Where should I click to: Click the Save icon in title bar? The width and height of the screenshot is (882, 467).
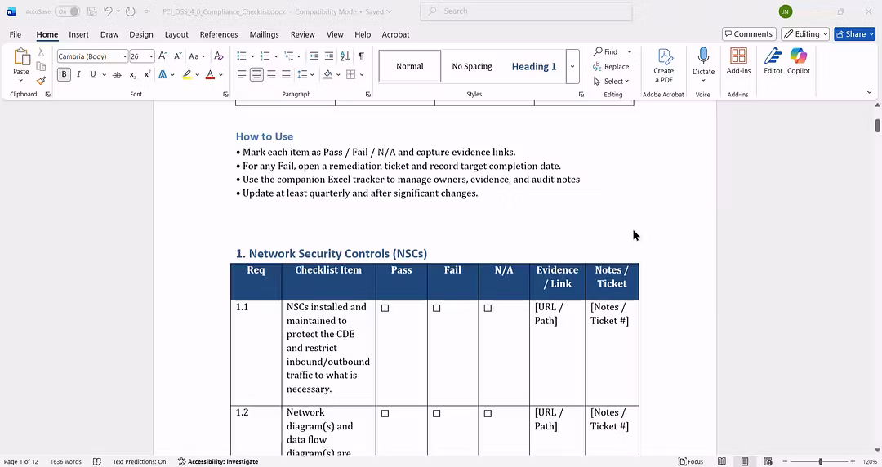pyautogui.click(x=92, y=11)
